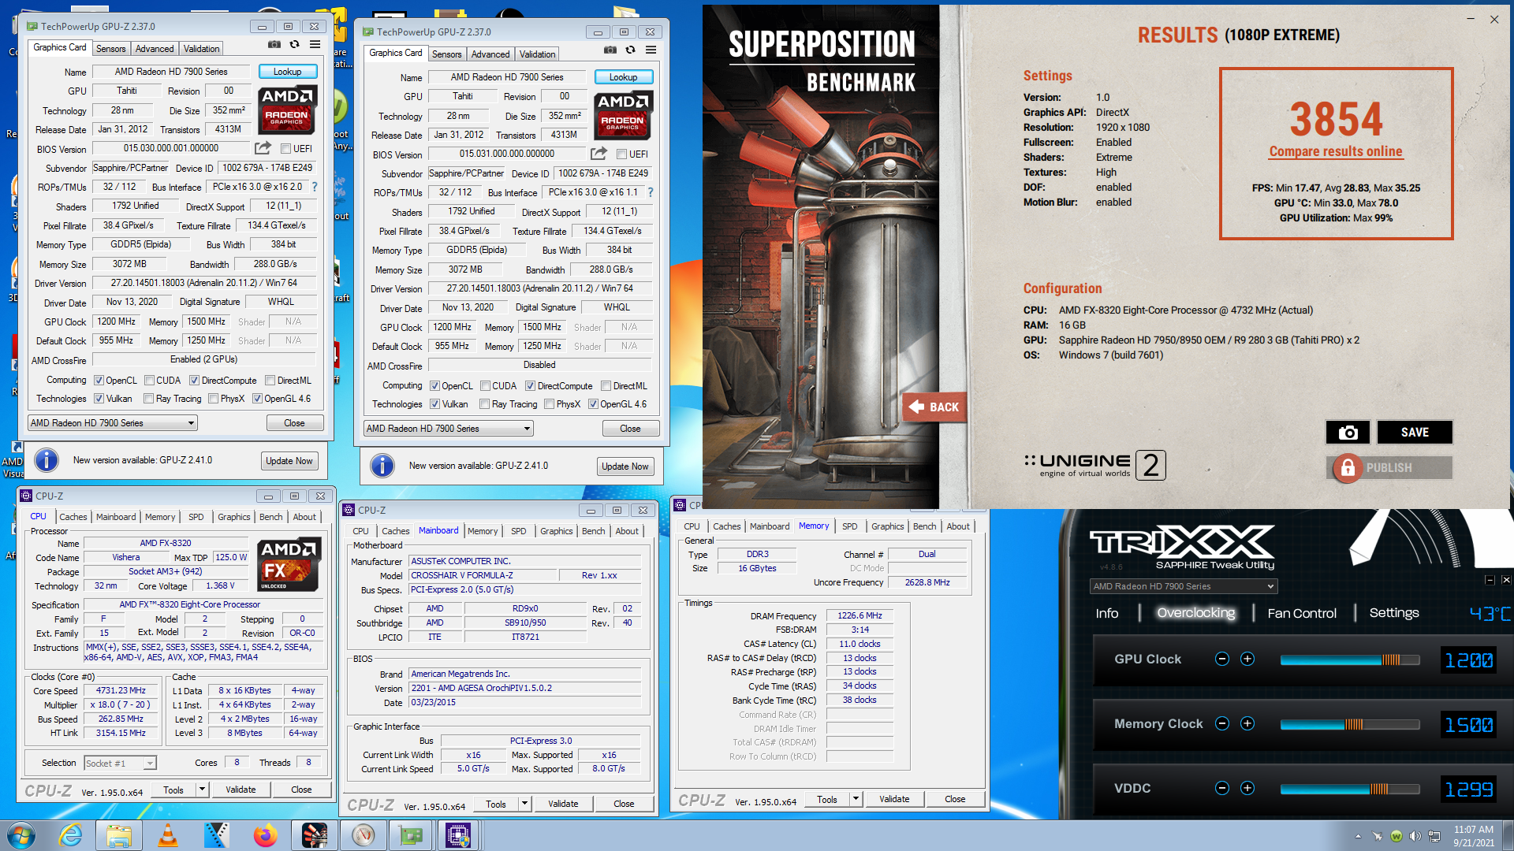Decrease Memory Clock with minus icon in TRIXX
Viewport: 1514px width, 851px height.
click(x=1222, y=723)
